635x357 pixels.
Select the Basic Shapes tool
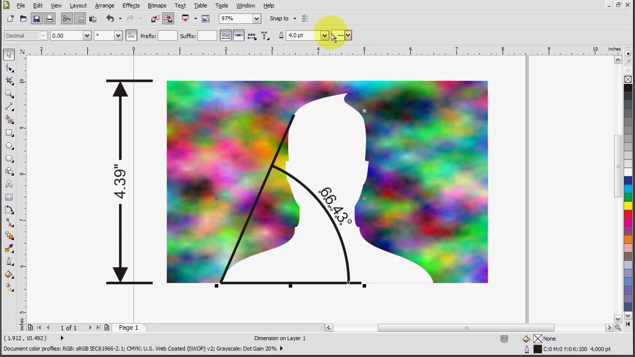9,171
